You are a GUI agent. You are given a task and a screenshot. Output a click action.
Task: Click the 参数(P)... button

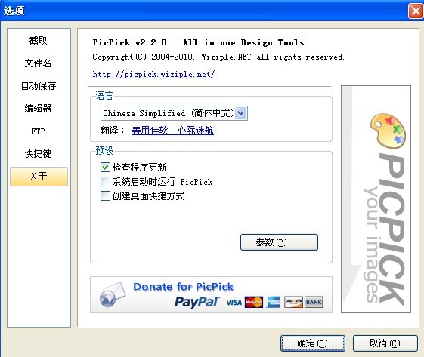click(279, 242)
